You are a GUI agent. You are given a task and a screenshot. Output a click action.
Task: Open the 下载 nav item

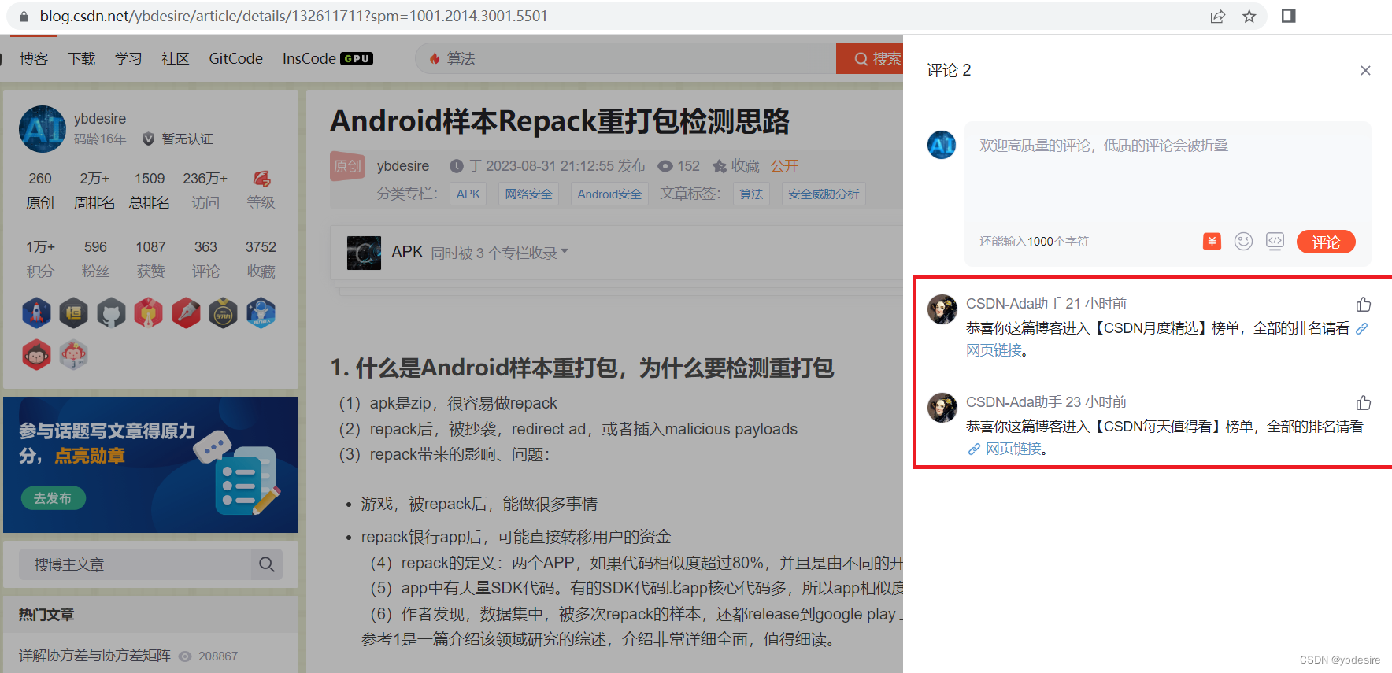(81, 59)
